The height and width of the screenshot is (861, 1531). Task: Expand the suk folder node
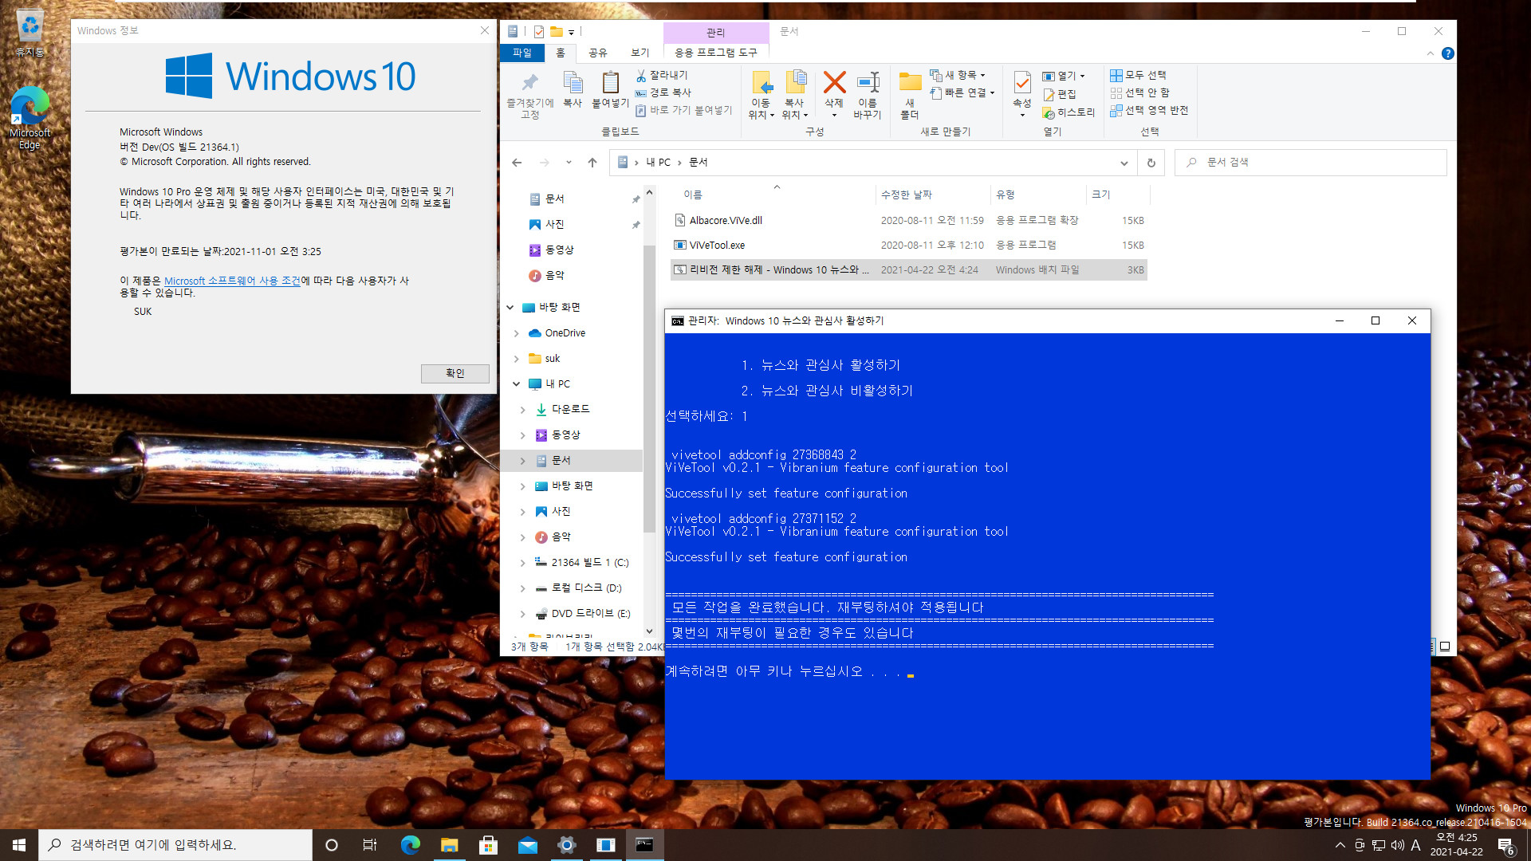[516, 359]
